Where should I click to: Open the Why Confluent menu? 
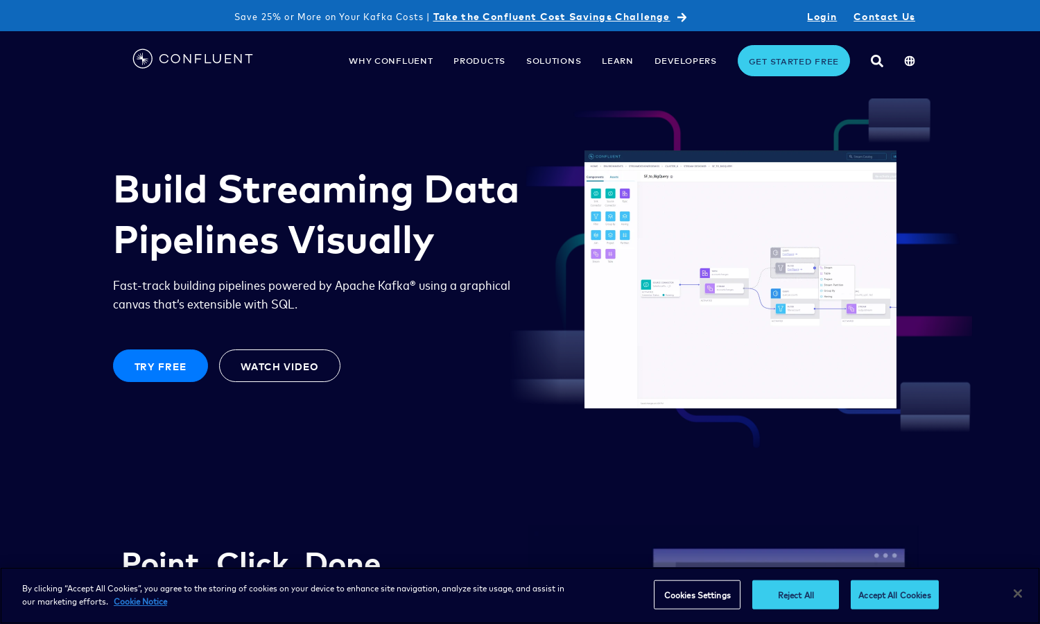point(391,61)
